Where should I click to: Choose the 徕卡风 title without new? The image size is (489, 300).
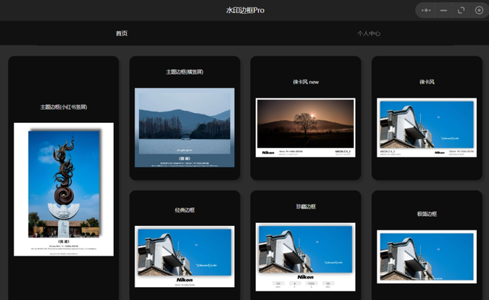426,82
